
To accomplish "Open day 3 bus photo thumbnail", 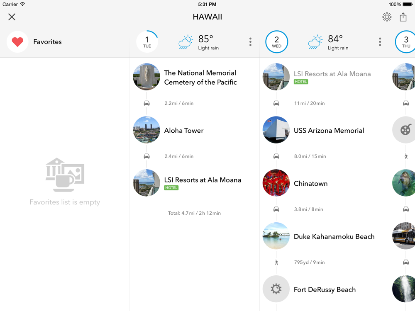I will pyautogui.click(x=404, y=236).
